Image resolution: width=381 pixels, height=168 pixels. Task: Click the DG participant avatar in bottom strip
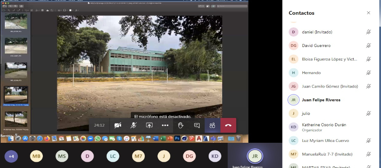click(189, 156)
